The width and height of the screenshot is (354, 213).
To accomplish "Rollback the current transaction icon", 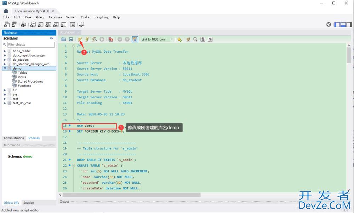I will [x=127, y=40].
